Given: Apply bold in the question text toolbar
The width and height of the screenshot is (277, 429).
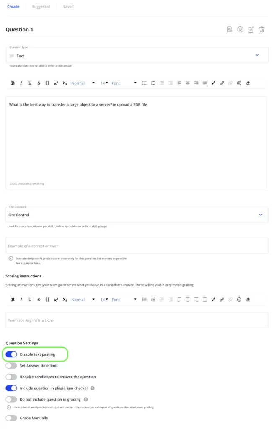Looking at the screenshot, I should click(x=13, y=83).
